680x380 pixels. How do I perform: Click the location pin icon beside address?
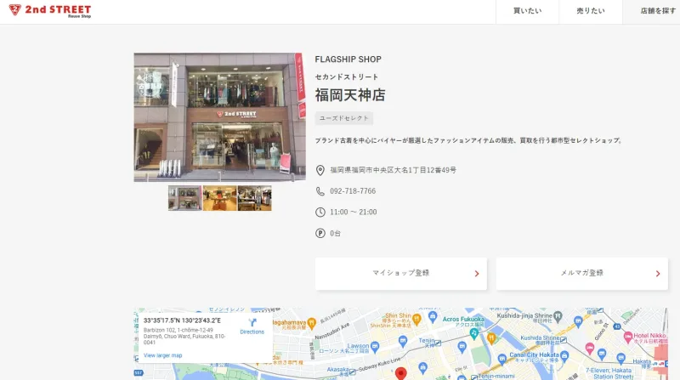320,170
